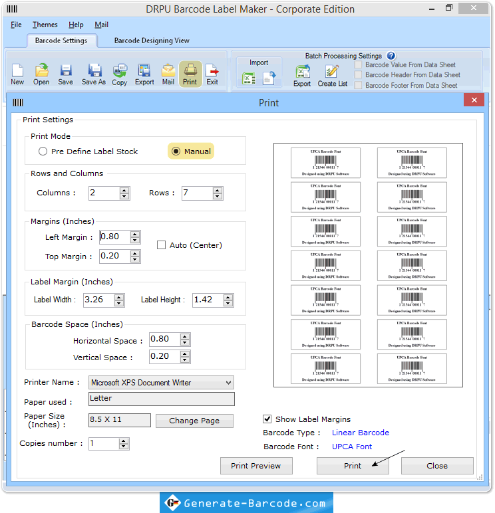This screenshot has width=495, height=513.
Task: Click into the Left Margin field
Action: coord(115,237)
